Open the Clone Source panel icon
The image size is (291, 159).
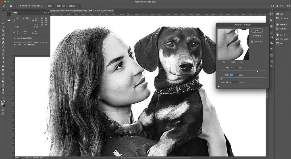click(x=271, y=43)
